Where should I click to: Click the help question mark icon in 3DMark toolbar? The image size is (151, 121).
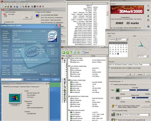click(x=43, y=7)
